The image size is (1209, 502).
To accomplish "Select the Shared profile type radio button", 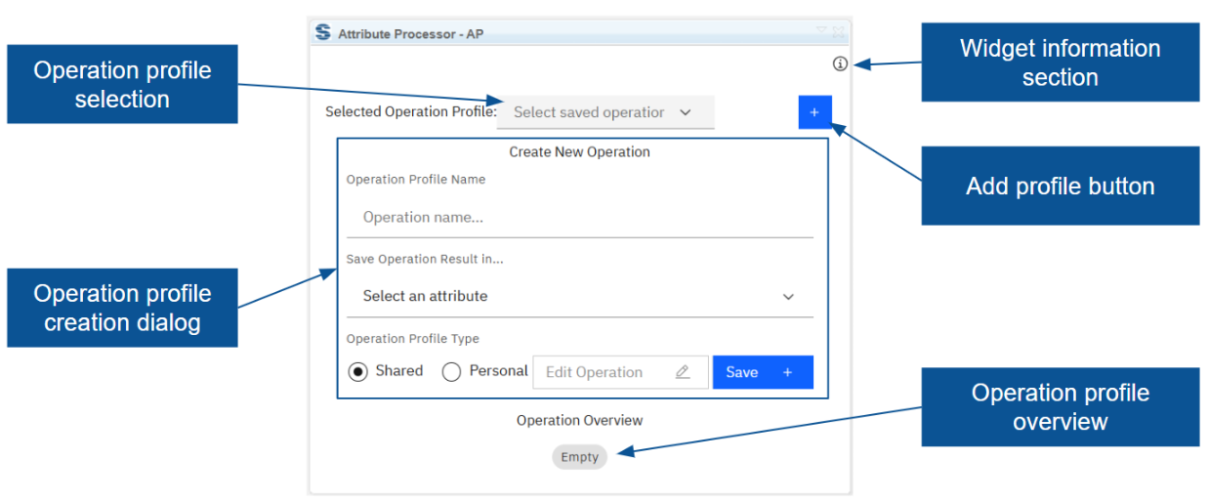I will click(358, 372).
